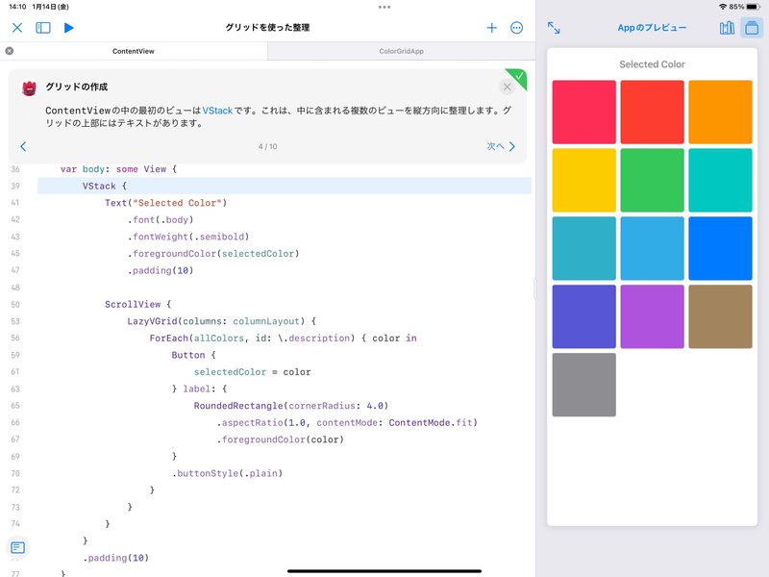Click the var body: some View line
The image size is (769, 577).
(x=118, y=169)
